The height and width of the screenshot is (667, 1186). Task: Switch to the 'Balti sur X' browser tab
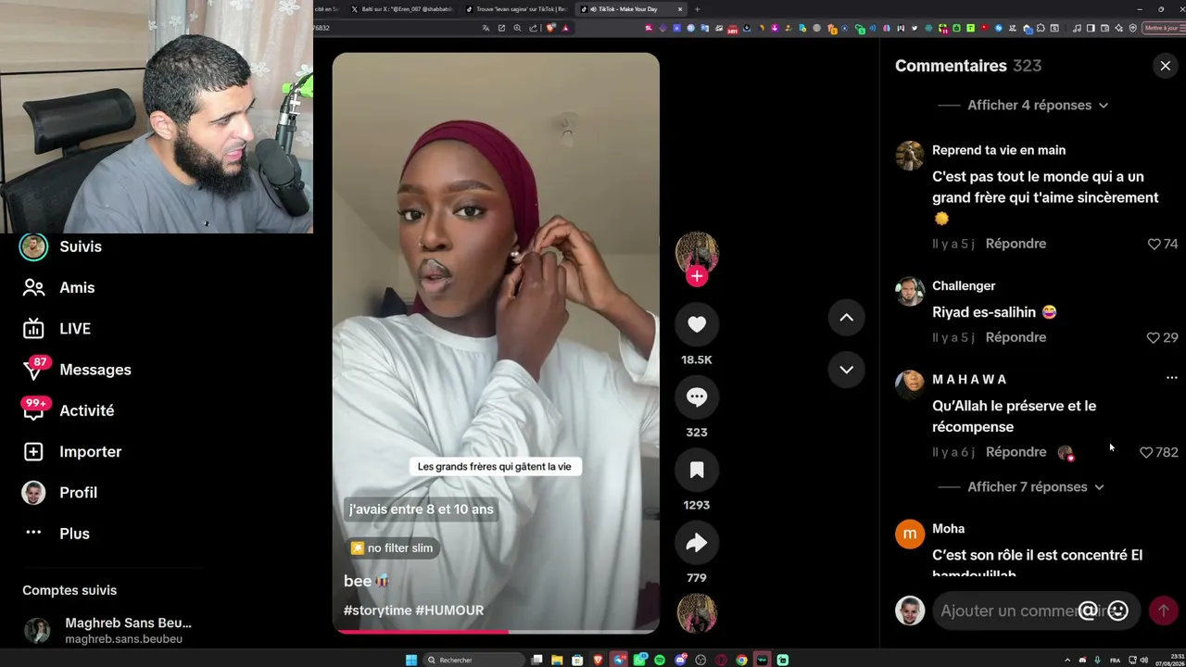pyautogui.click(x=402, y=9)
